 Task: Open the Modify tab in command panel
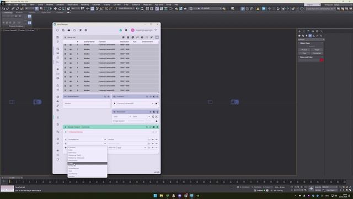click(x=304, y=32)
